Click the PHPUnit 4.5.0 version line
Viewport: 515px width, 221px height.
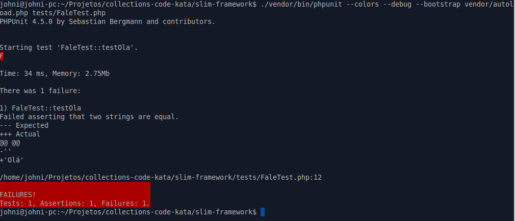107,22
